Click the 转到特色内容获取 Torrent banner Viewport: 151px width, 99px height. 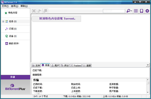[x=56, y=19]
